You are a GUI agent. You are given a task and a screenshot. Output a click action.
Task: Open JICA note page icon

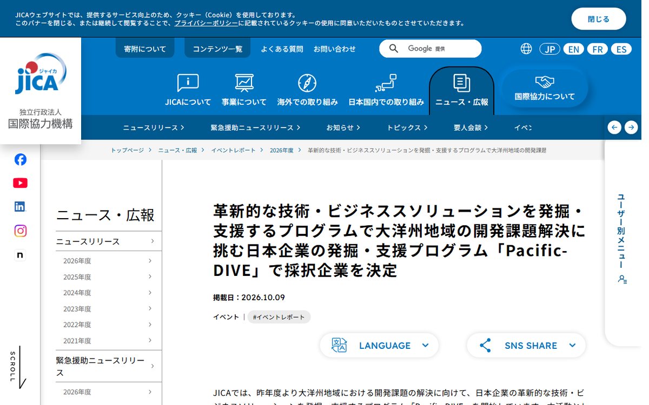click(x=20, y=255)
